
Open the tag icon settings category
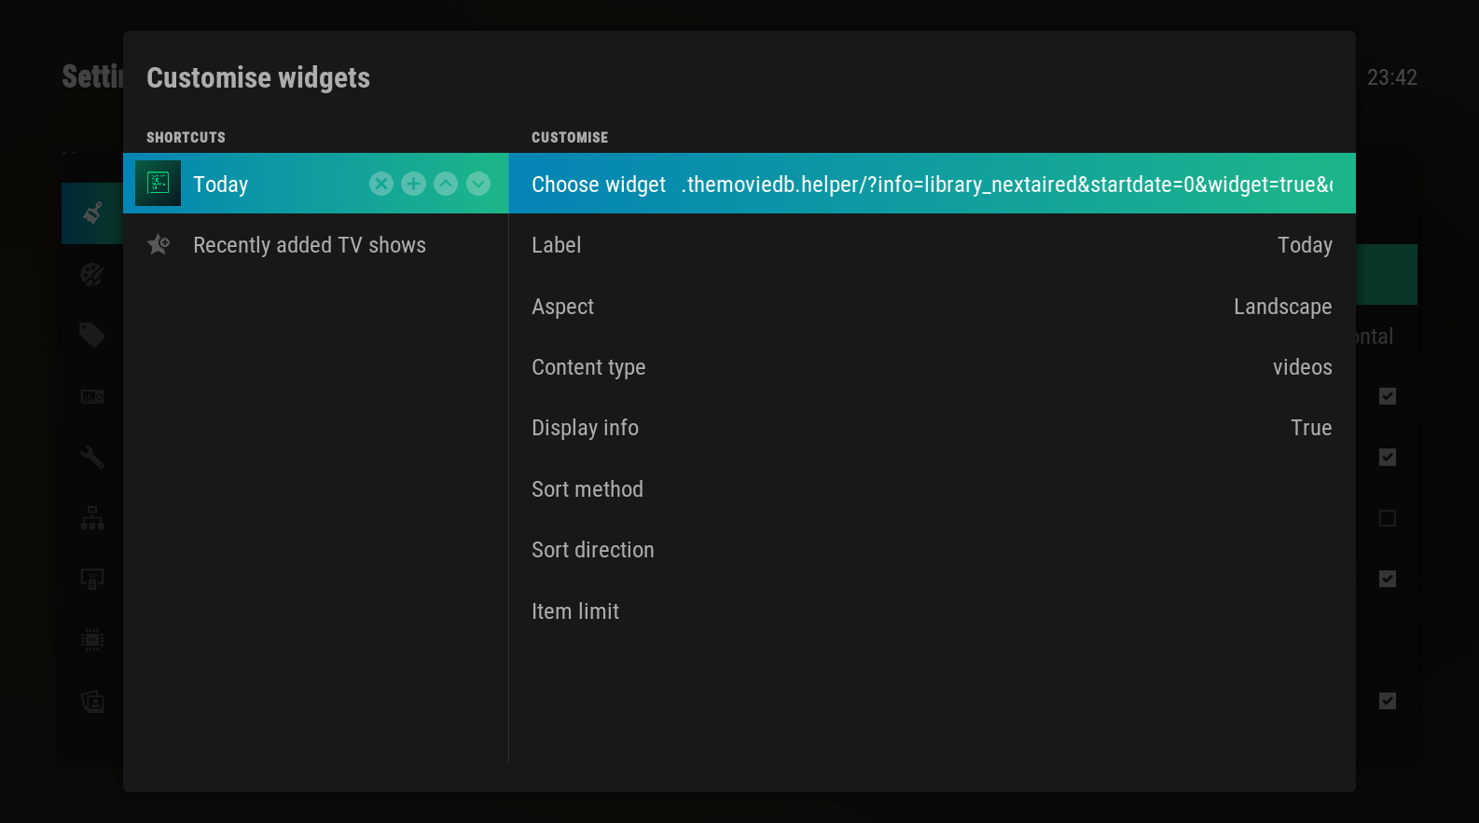point(92,335)
